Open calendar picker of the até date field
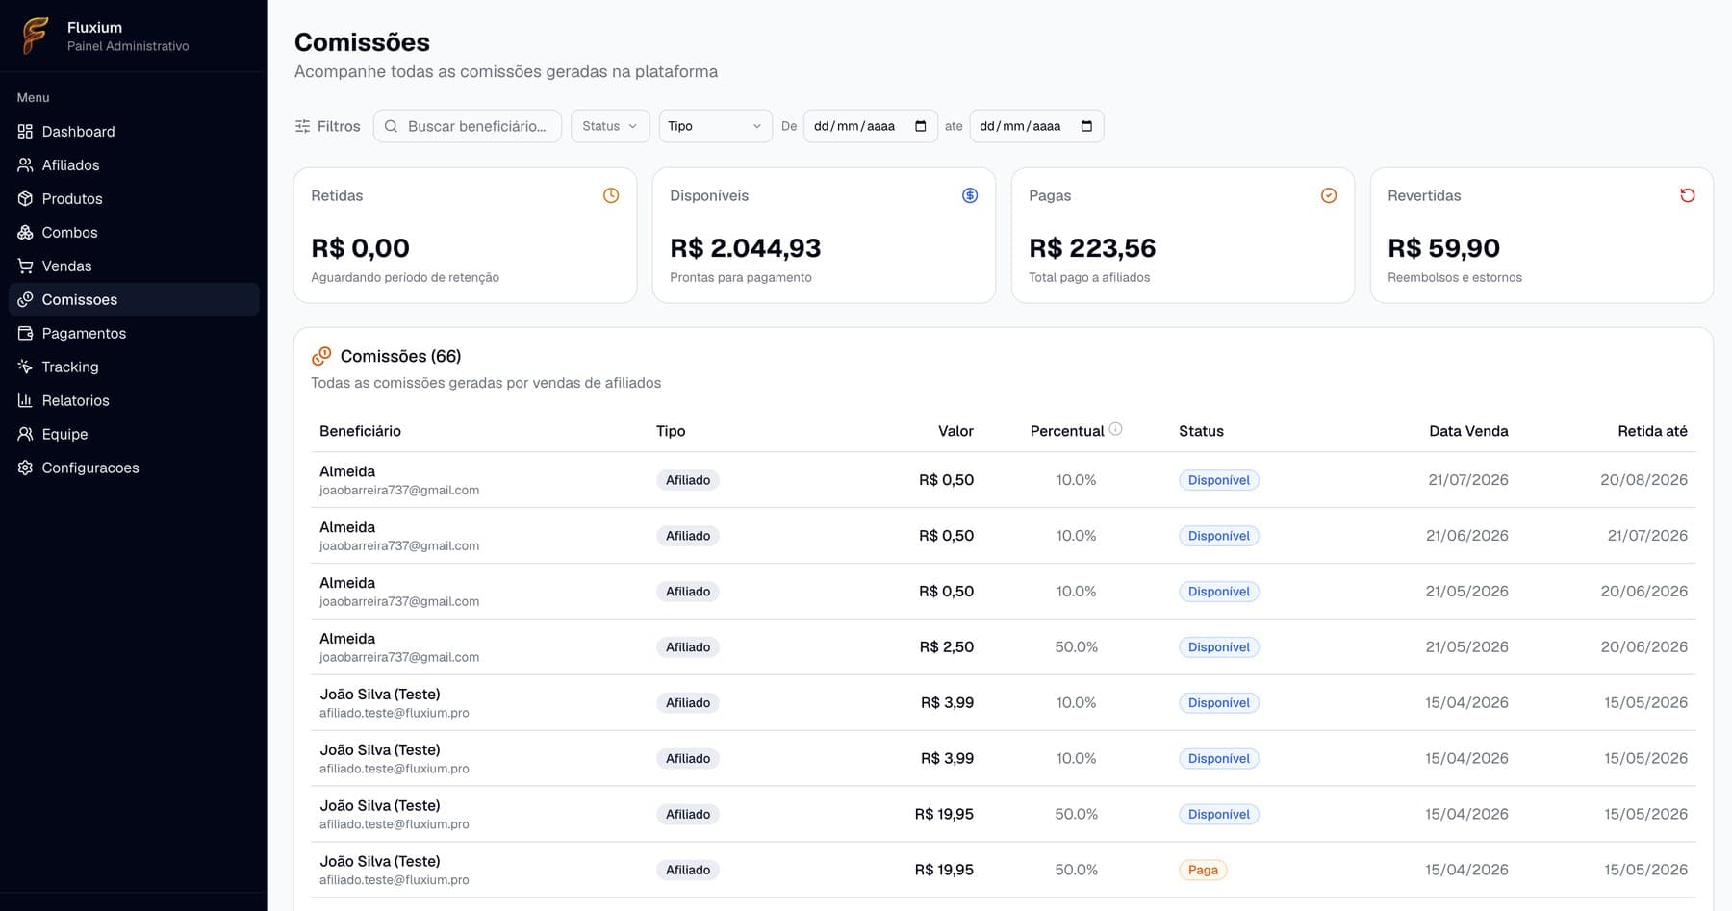Image resolution: width=1732 pixels, height=911 pixels. point(1087,126)
